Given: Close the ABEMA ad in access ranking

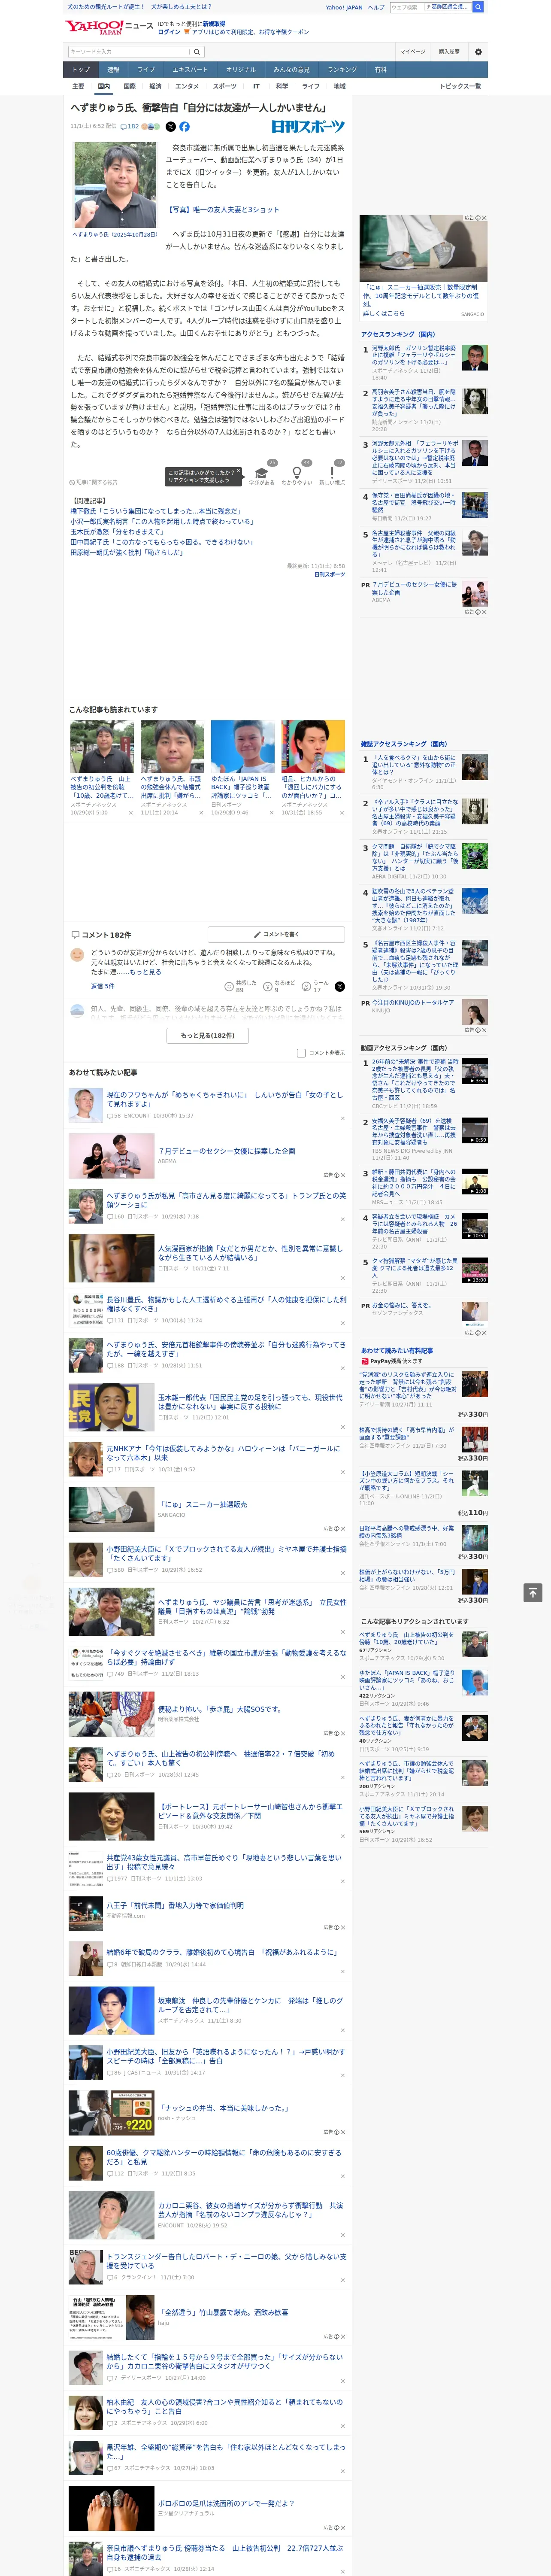Looking at the screenshot, I should click(483, 612).
